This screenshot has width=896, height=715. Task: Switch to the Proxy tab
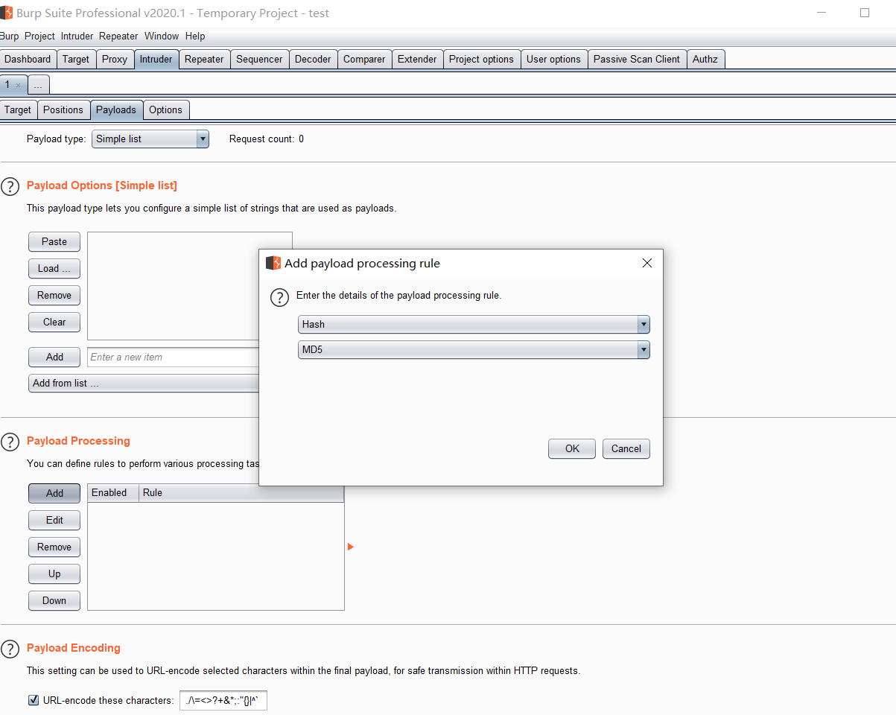115,60
